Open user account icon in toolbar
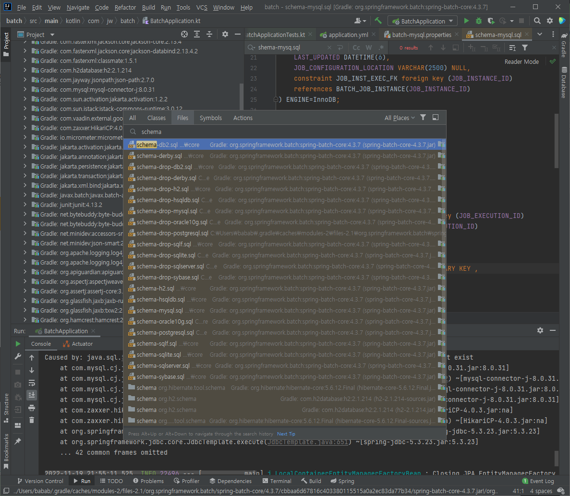 pyautogui.click(x=360, y=21)
